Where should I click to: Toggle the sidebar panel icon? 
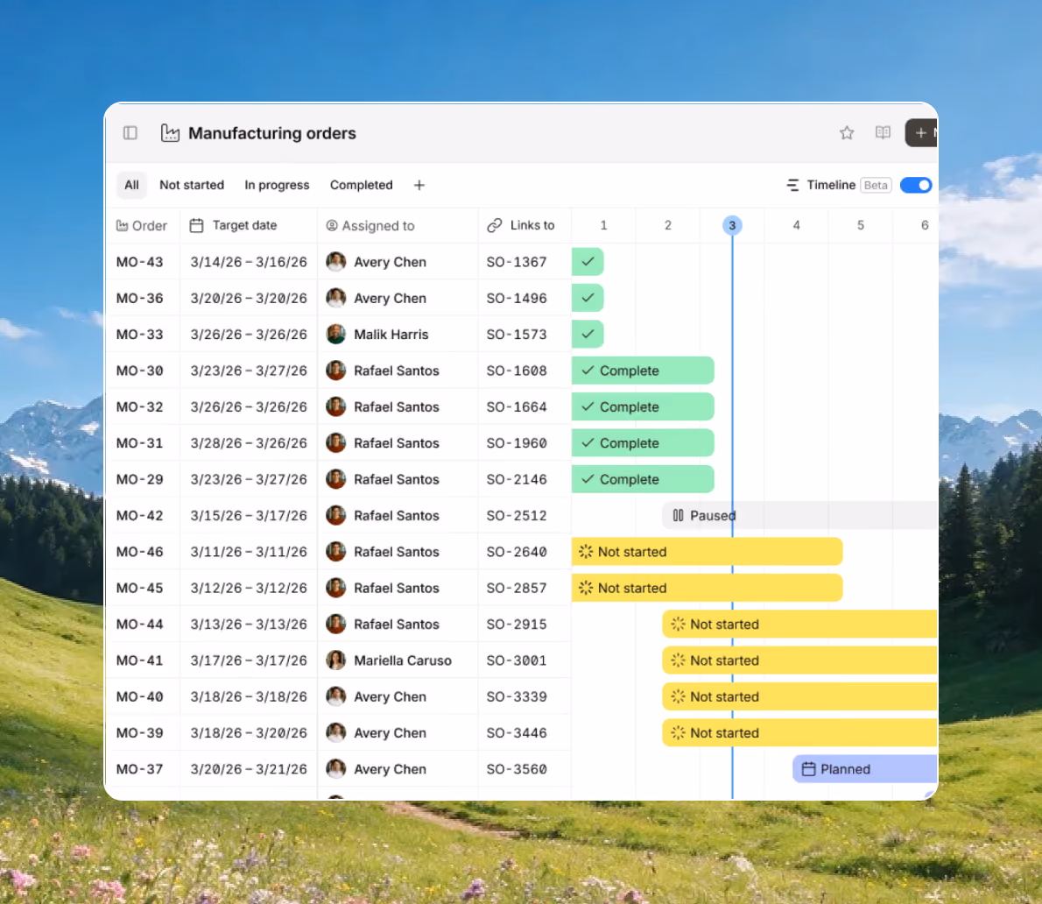click(130, 133)
